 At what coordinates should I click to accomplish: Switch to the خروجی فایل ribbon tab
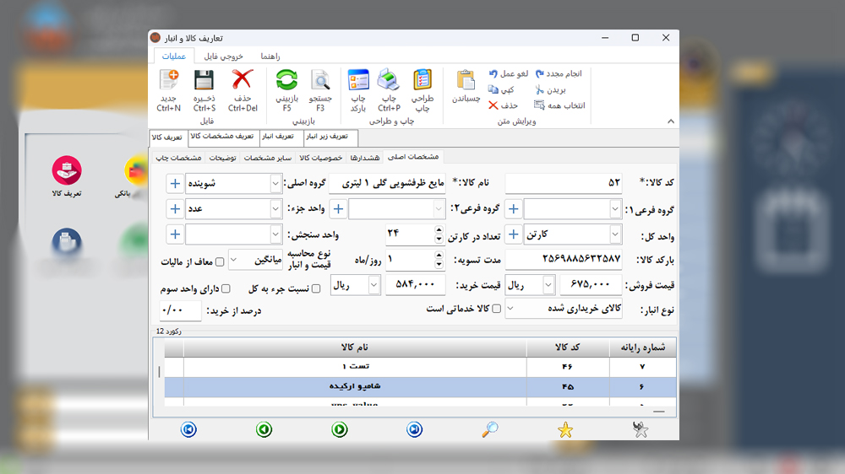(x=224, y=56)
